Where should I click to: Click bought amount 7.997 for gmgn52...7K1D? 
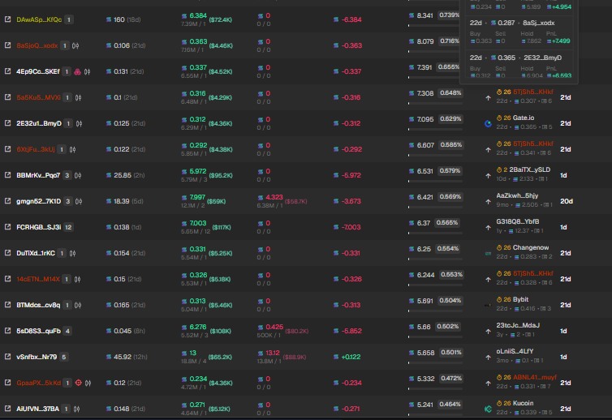[x=197, y=197]
